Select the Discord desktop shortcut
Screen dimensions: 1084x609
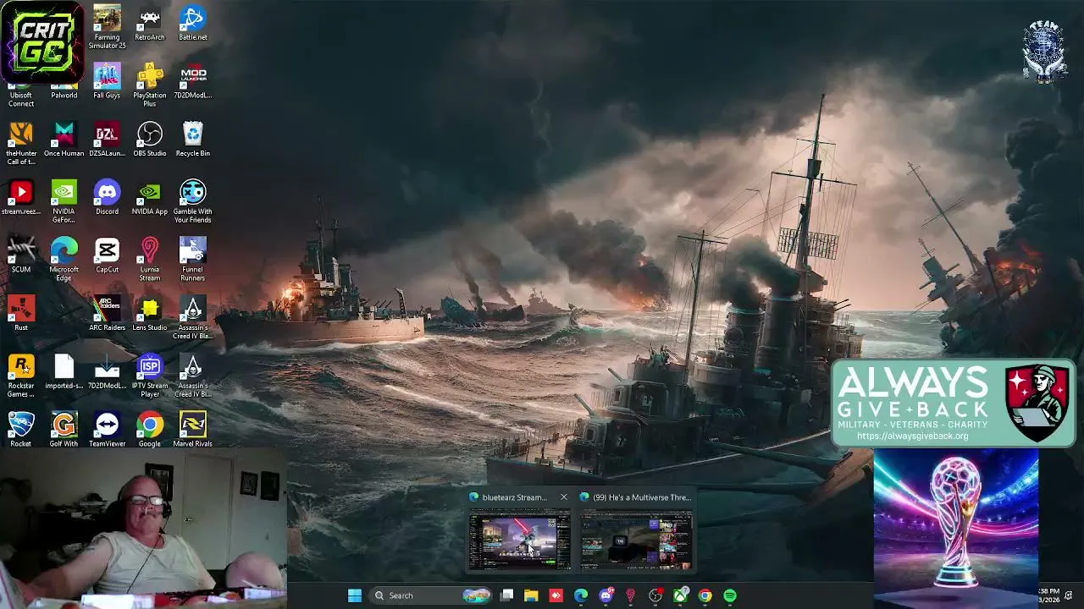107,197
